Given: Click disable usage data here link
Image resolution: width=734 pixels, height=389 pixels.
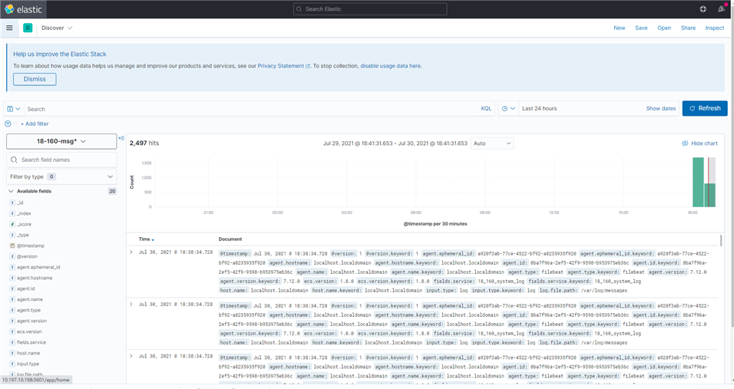Looking at the screenshot, I should (x=390, y=66).
